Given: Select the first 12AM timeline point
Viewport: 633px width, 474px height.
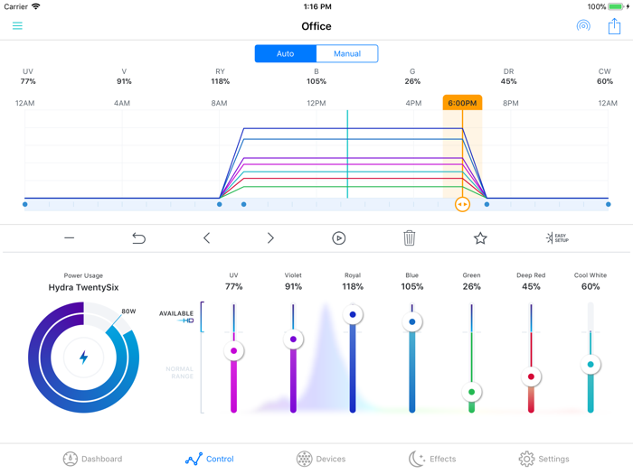Looking at the screenshot, I should point(25,204).
